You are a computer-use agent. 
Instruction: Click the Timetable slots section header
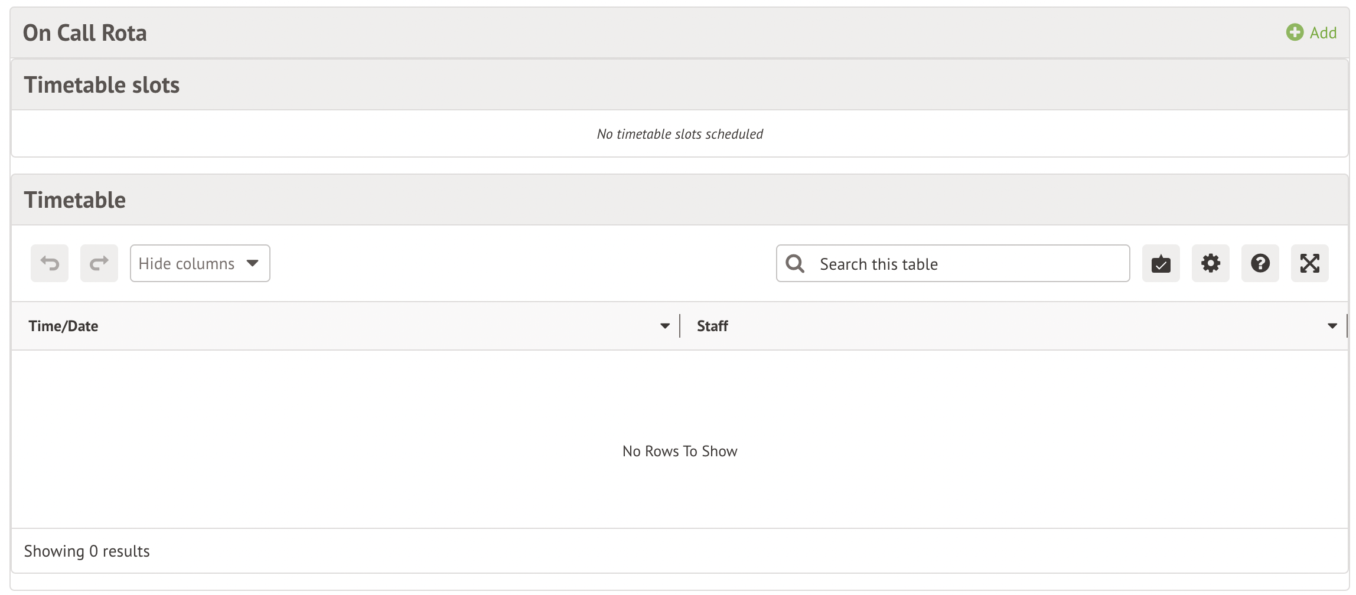click(x=102, y=85)
